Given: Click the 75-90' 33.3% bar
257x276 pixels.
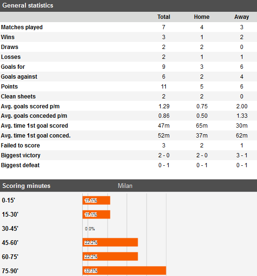Looking at the screenshot, I should [x=125, y=270].
